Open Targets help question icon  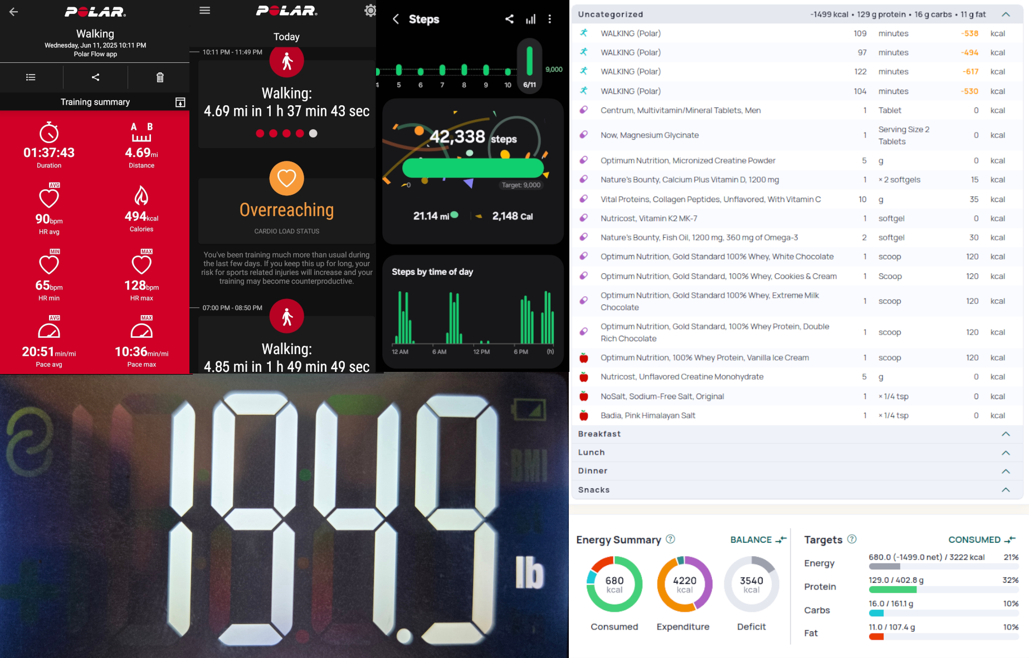pos(852,539)
